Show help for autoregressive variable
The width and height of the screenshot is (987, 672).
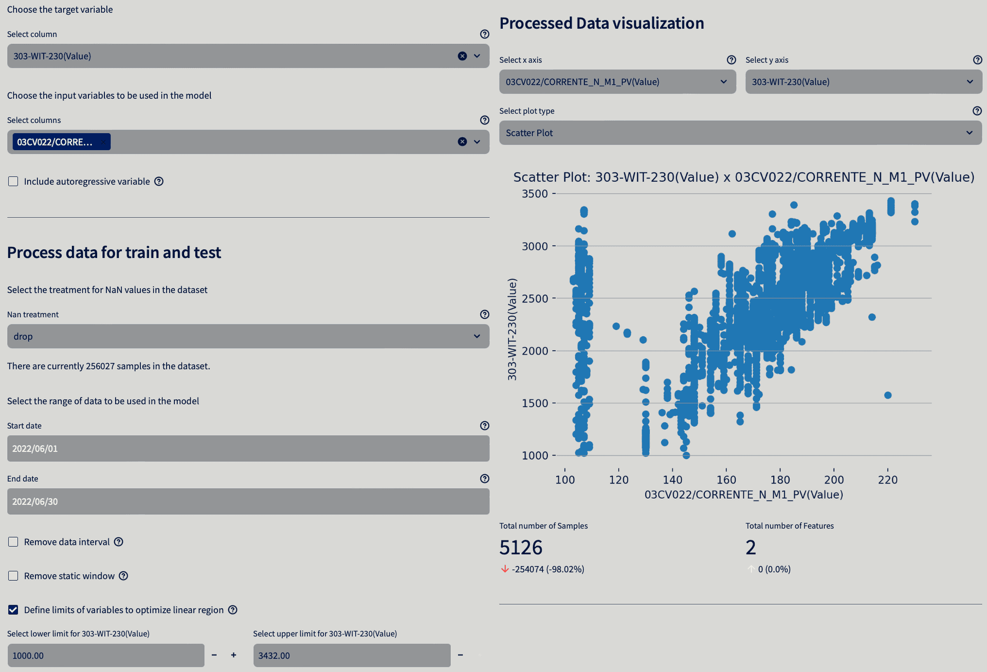click(x=159, y=181)
